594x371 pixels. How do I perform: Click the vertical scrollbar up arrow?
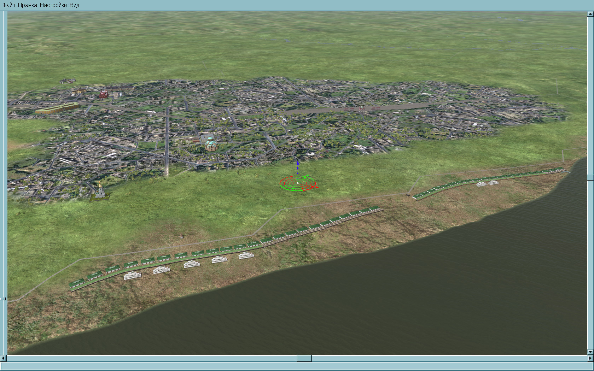click(590, 14)
